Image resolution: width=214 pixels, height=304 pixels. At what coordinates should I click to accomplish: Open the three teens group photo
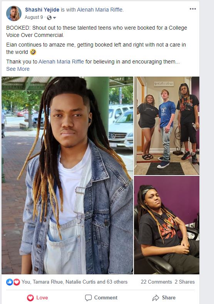(x=167, y=125)
